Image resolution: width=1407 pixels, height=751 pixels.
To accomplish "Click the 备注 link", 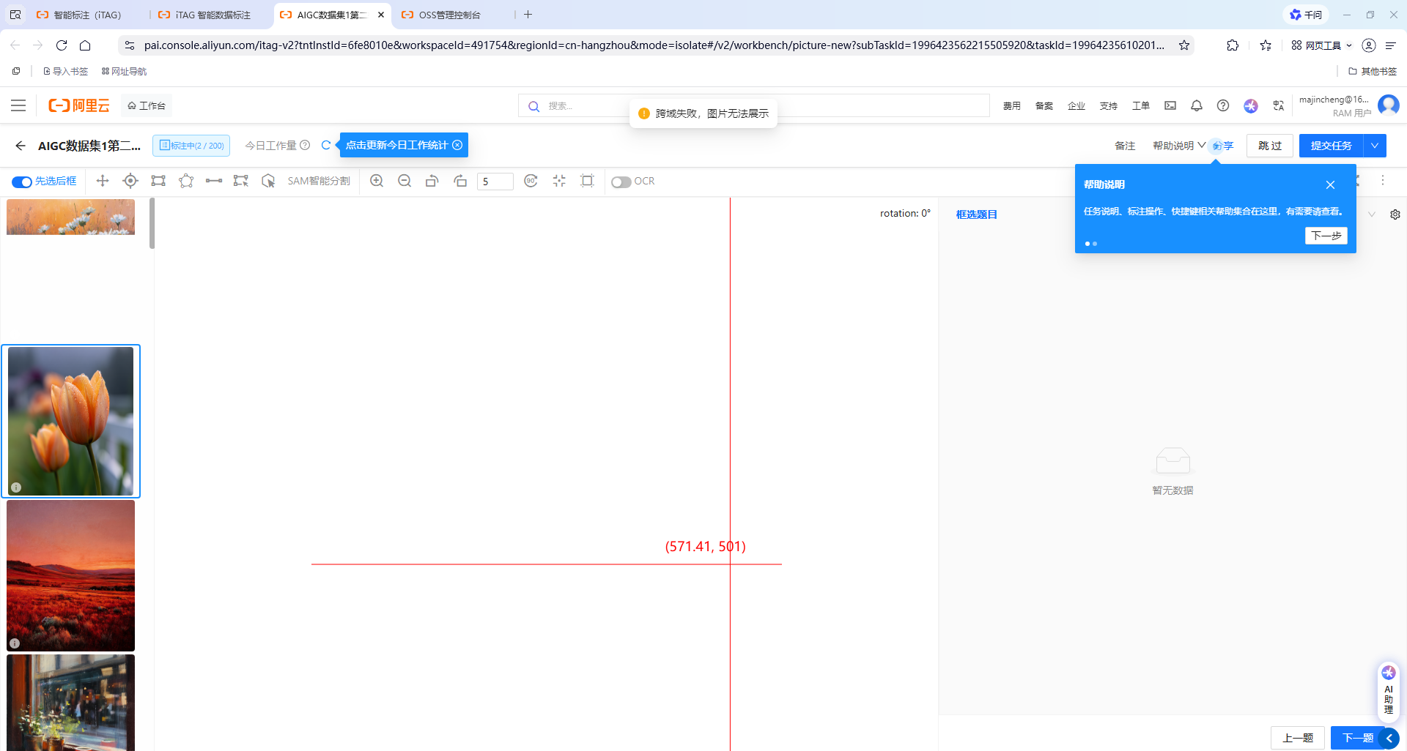I will point(1125,146).
